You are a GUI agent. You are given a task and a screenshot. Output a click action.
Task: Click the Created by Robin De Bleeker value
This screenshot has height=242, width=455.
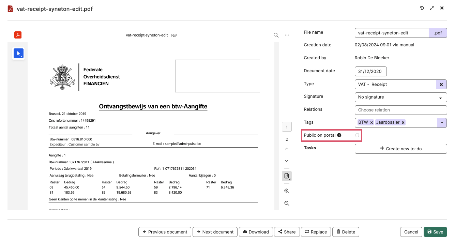click(372, 58)
